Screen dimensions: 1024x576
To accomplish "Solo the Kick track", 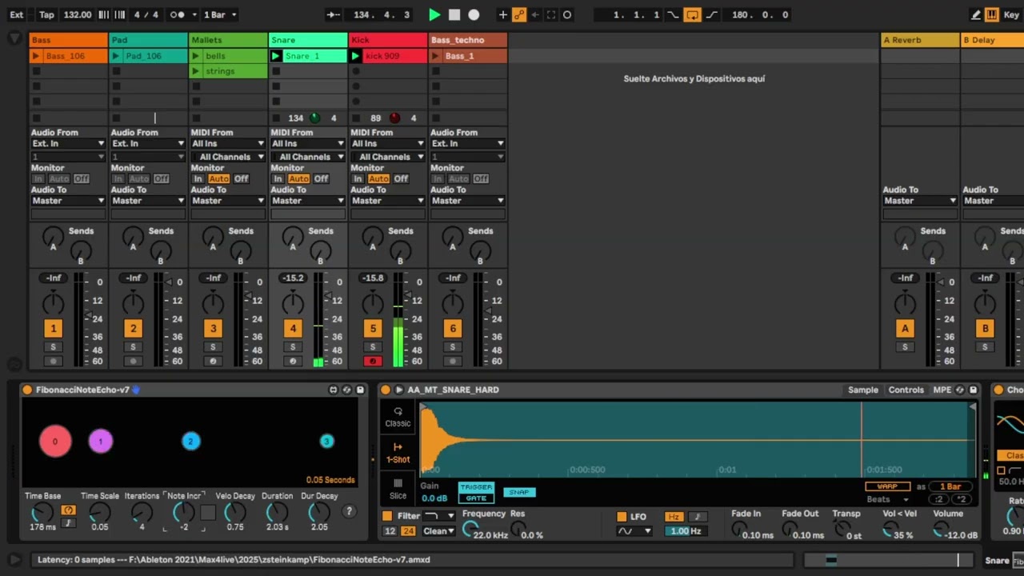I will click(373, 347).
